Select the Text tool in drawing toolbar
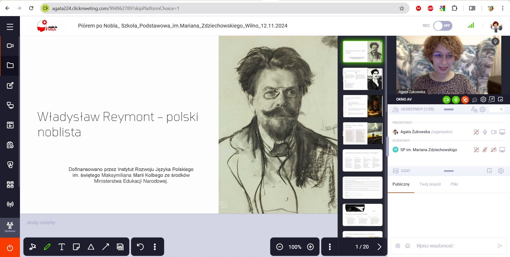510x257 pixels. point(62,247)
